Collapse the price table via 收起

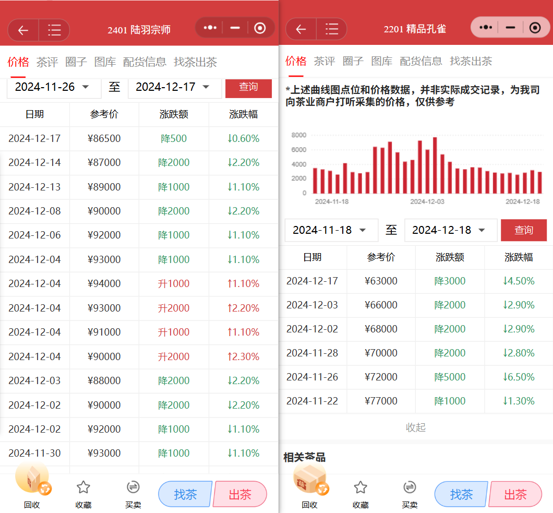[416, 427]
